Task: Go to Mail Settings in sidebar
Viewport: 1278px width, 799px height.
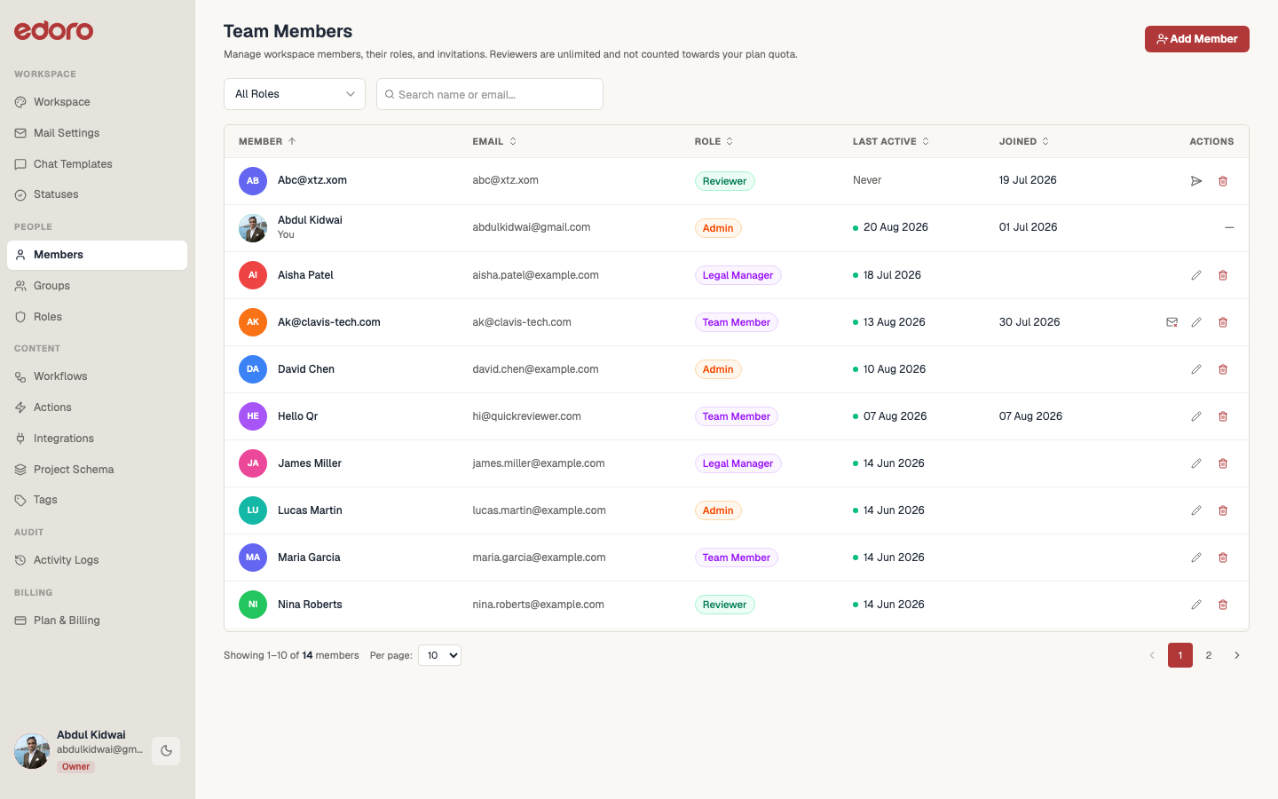Action: click(98, 133)
